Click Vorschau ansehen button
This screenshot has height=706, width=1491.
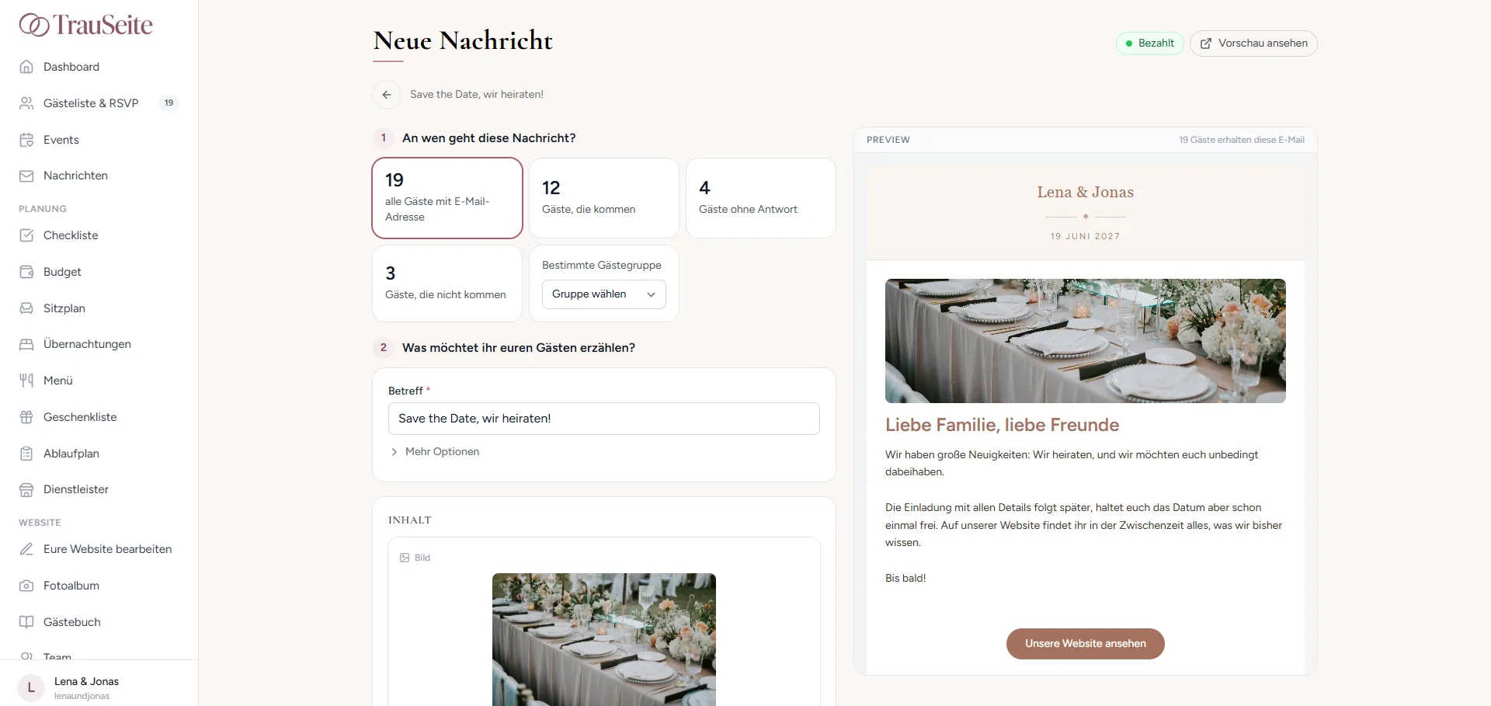pyautogui.click(x=1253, y=43)
